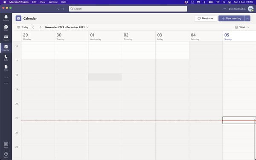Select the 01 Wednesday column header
Image resolution: width=256 pixels, height=160 pixels.
tap(105, 36)
